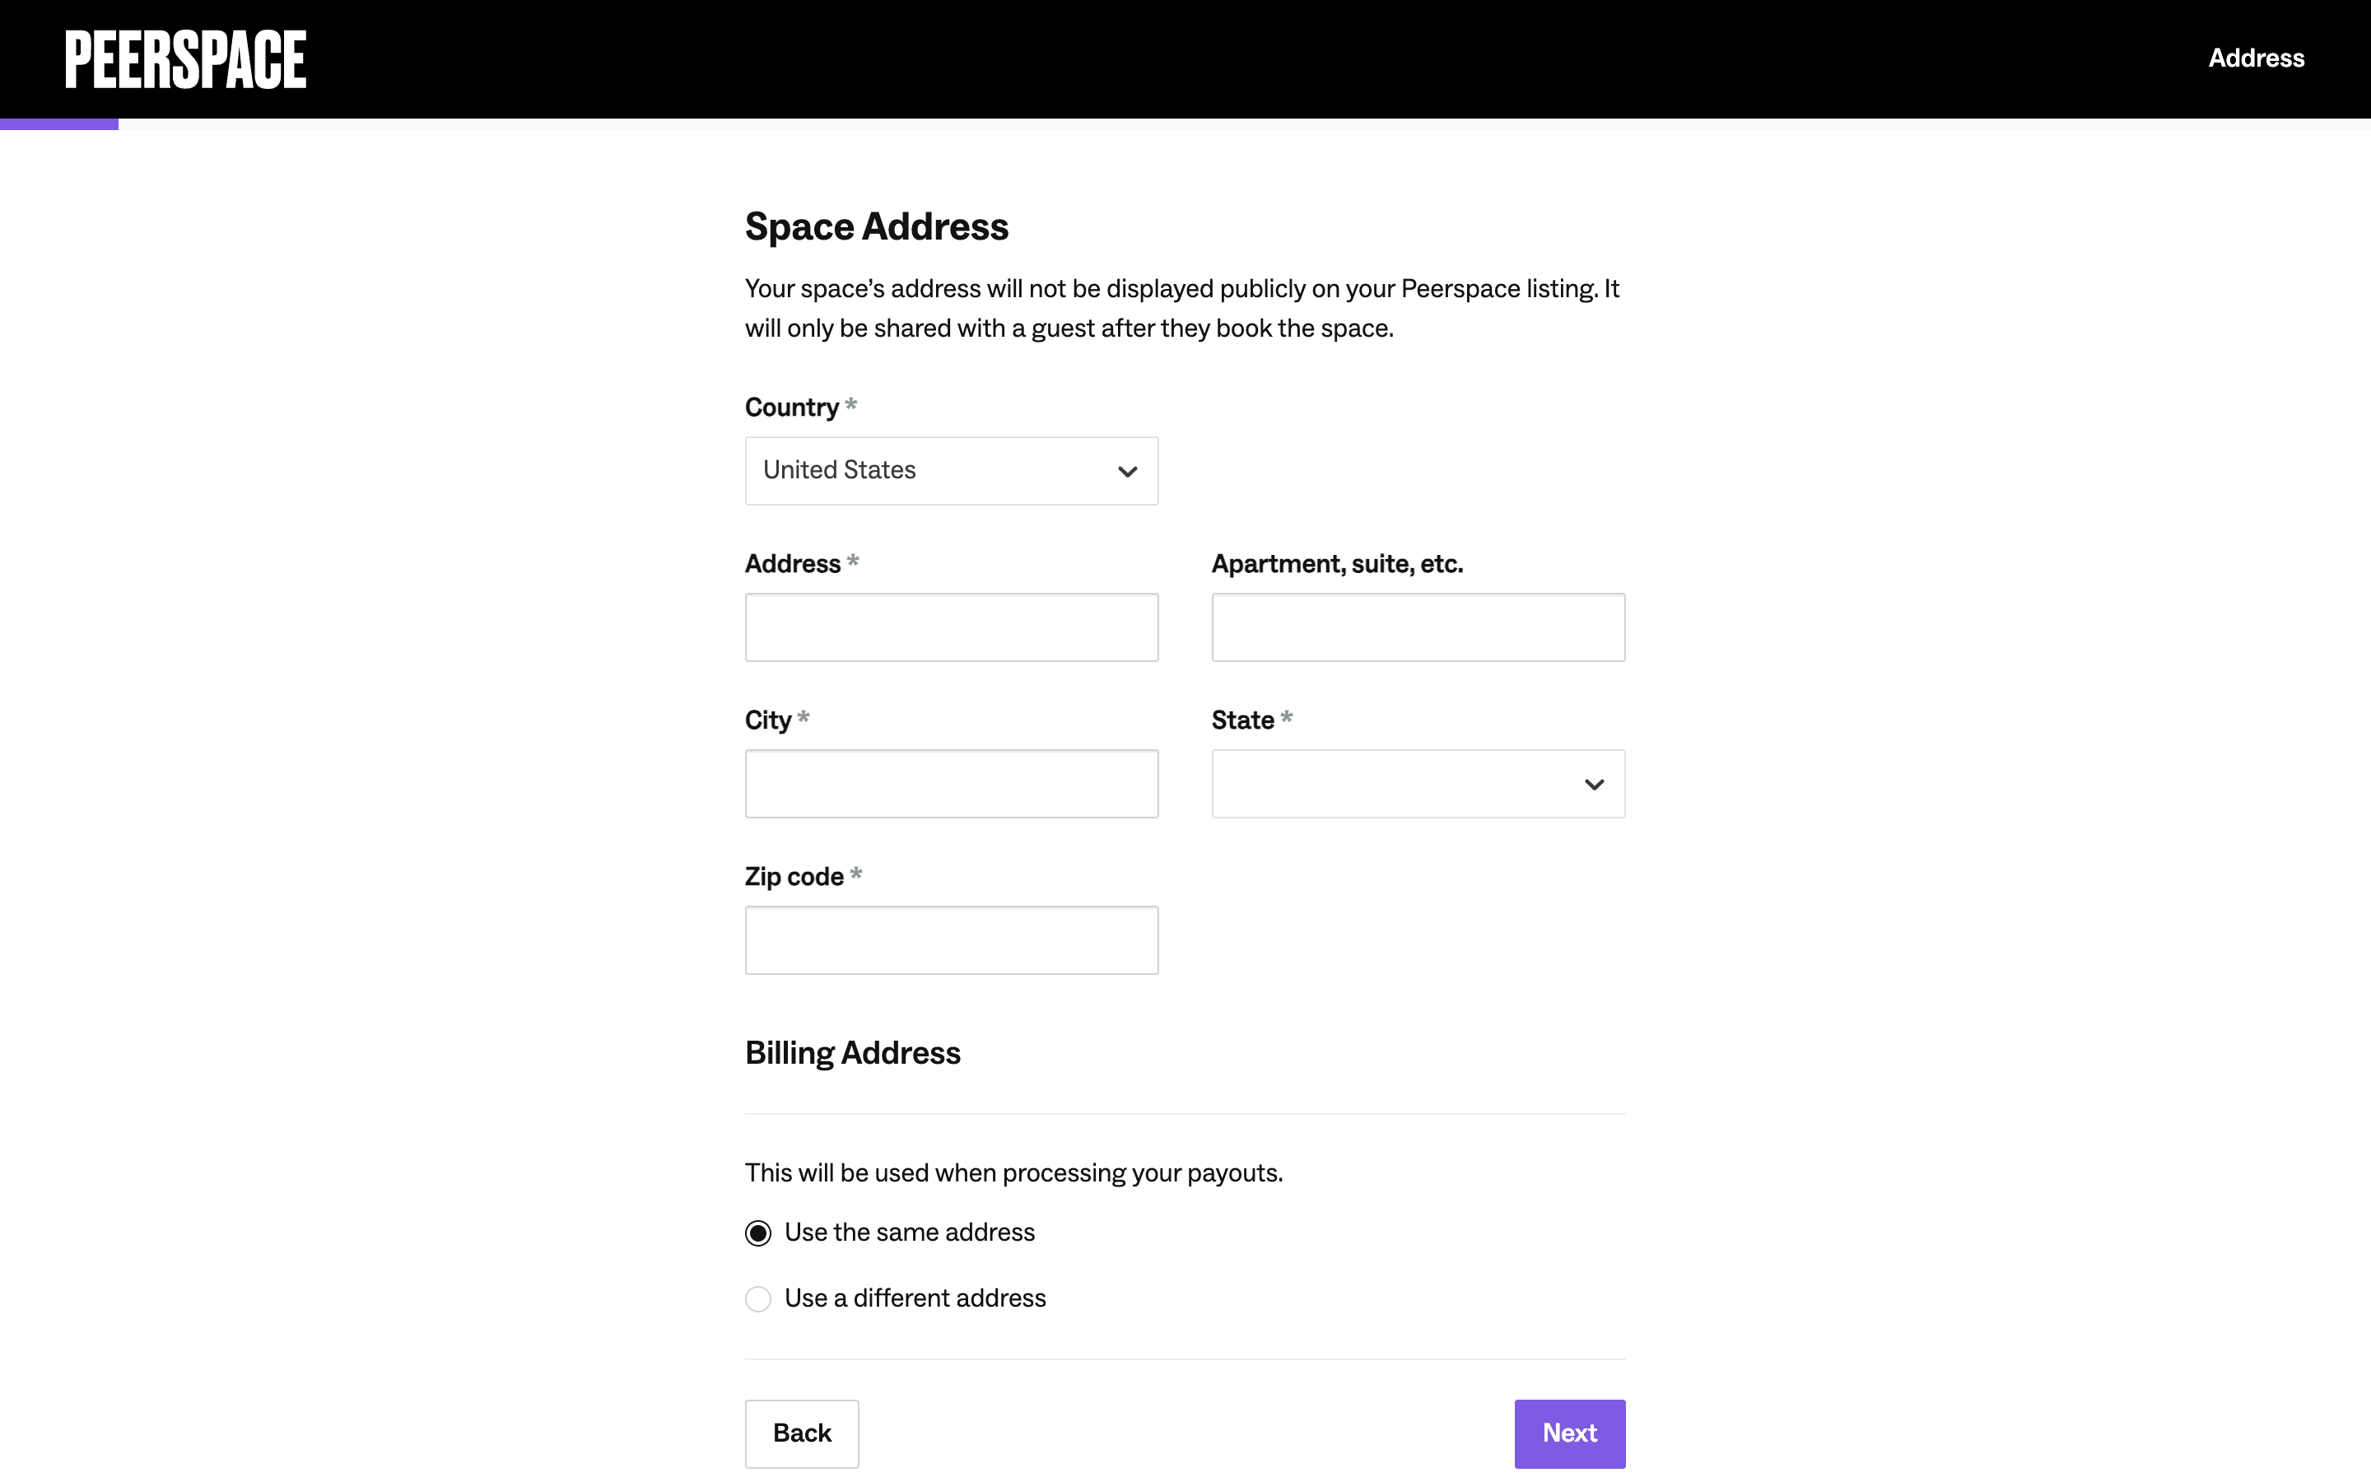Click the Billing Address heading
2371x1482 pixels.
(852, 1053)
